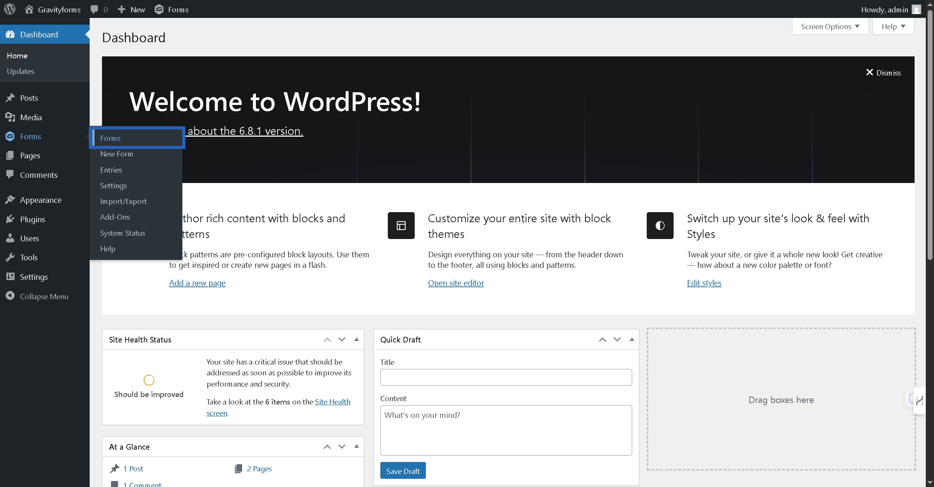This screenshot has width=934, height=487.
Task: Open the Add a new page link
Action: click(x=197, y=283)
